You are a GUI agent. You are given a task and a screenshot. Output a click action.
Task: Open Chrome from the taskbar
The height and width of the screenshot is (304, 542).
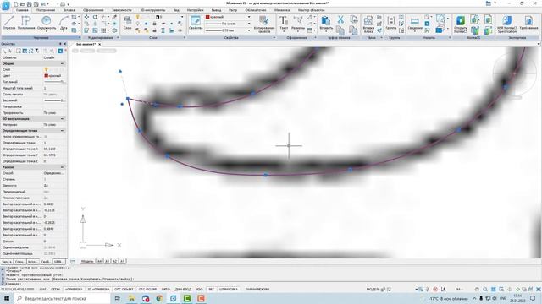coord(159,298)
